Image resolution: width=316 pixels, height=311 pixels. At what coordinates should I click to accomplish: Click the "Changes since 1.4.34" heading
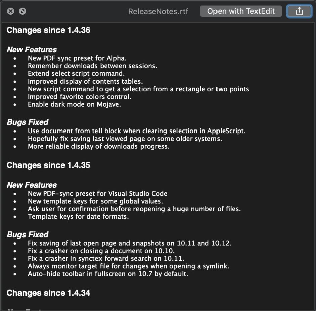point(48,293)
